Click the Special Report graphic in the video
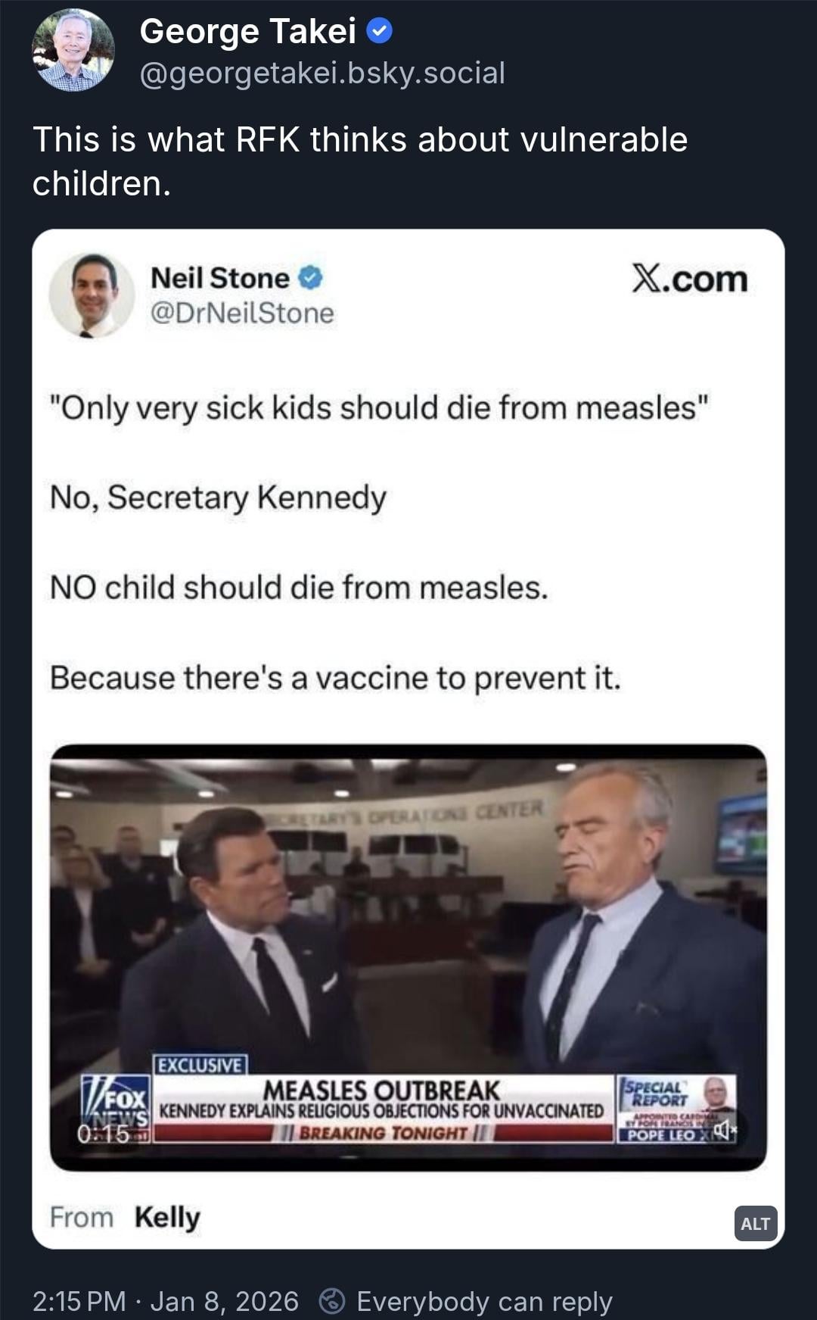The width and height of the screenshot is (817, 1320). (x=657, y=1094)
